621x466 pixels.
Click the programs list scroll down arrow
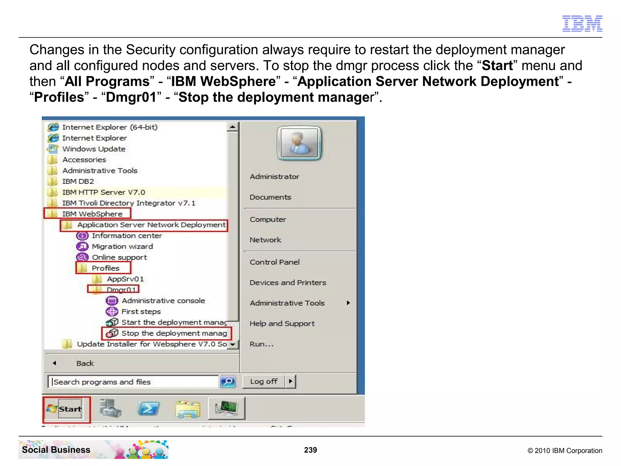point(233,344)
